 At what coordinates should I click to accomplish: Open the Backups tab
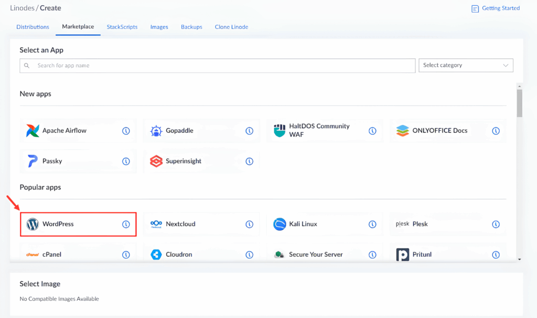click(x=191, y=27)
